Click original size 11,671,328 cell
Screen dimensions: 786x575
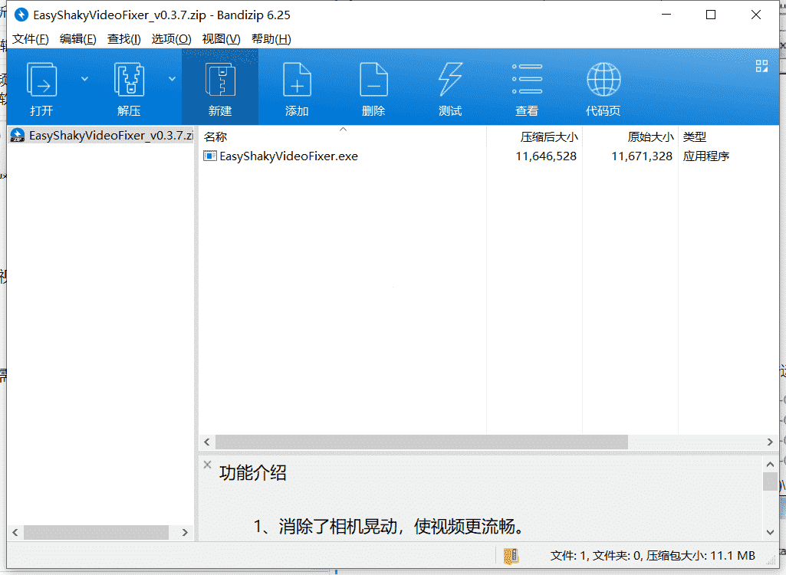pos(642,156)
